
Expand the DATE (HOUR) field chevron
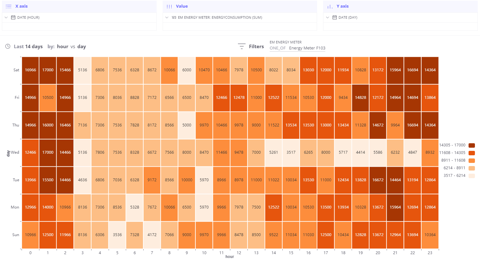[x=6, y=17]
